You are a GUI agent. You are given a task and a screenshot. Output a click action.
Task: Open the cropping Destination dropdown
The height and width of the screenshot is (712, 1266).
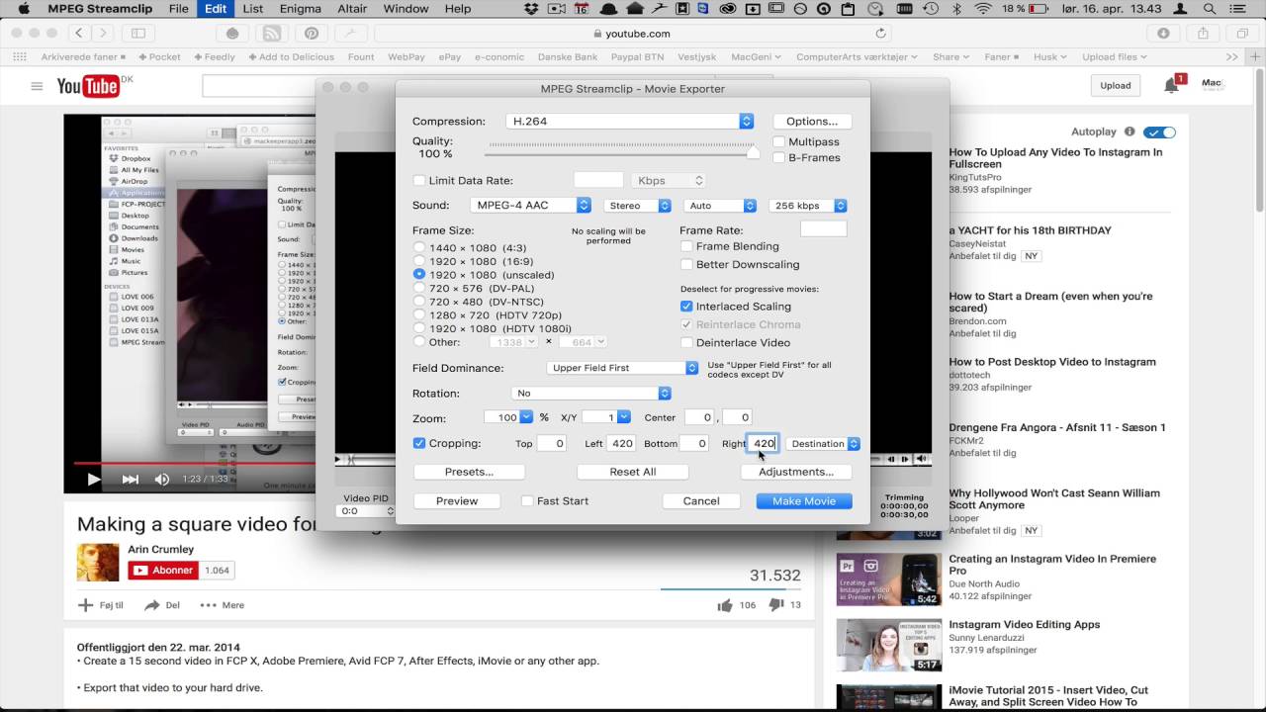point(824,444)
